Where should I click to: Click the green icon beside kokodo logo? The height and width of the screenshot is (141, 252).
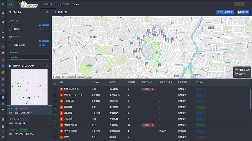pos(11,4)
